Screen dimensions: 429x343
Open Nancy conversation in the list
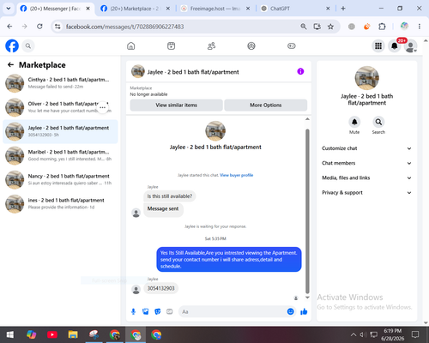60,180
